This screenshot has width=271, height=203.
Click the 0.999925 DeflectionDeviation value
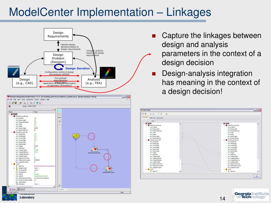click(x=37, y=160)
